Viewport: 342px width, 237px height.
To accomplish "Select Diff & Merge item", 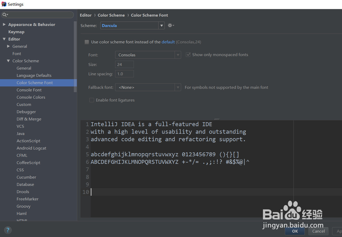I will tap(29, 119).
